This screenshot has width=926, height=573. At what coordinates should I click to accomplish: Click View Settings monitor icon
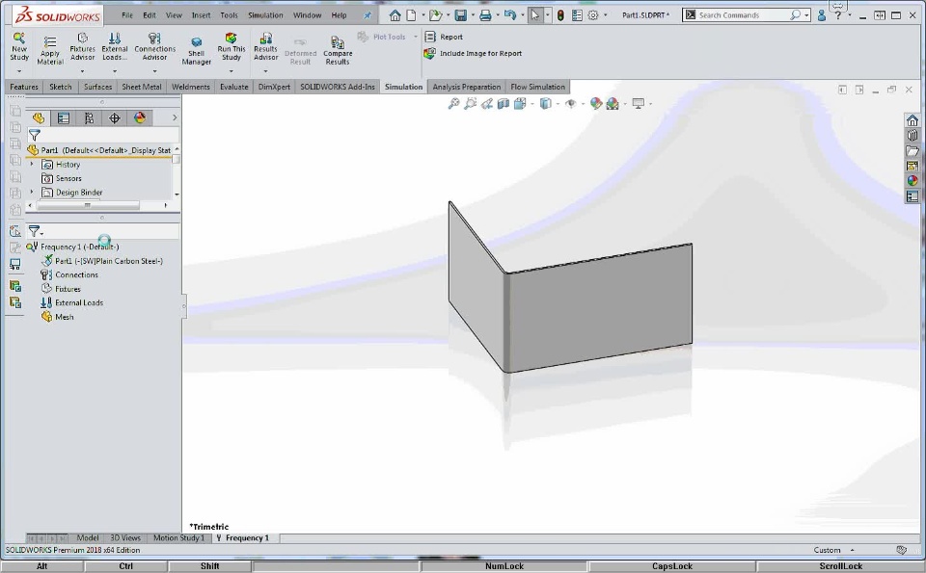tap(638, 104)
